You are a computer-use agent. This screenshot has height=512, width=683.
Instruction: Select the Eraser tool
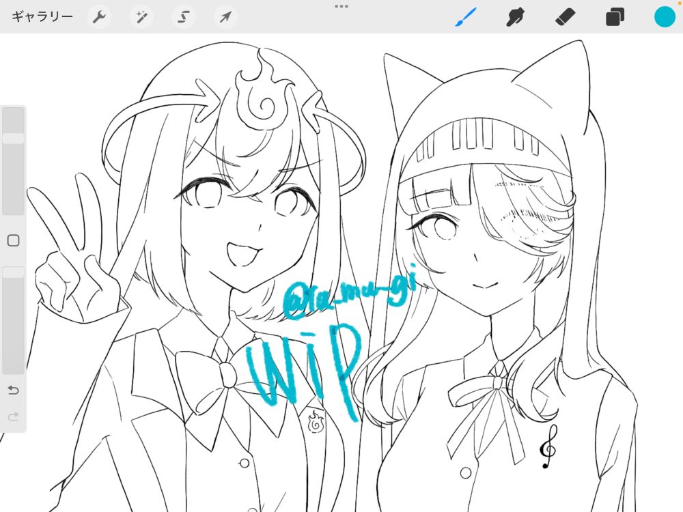click(566, 18)
